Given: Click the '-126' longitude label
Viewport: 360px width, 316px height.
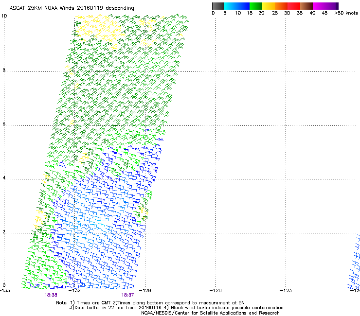Looking at the screenshot, I should coord(216,291).
